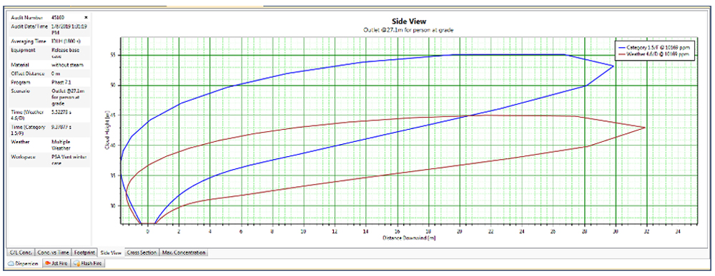The width and height of the screenshot is (715, 276).
Task: Click the red cloud contour's rightmost tip
Action: click(645, 128)
